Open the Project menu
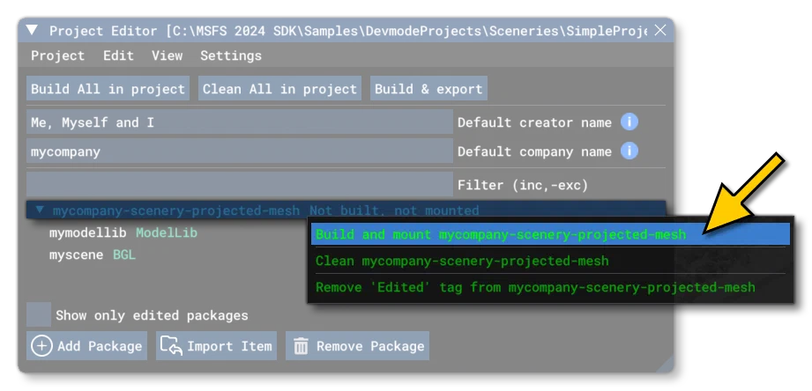This screenshot has height=391, width=812. [x=57, y=55]
